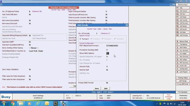This screenshot has height=106, width=190.
Task: Open the Training Videos link
Action: click(x=183, y=78)
